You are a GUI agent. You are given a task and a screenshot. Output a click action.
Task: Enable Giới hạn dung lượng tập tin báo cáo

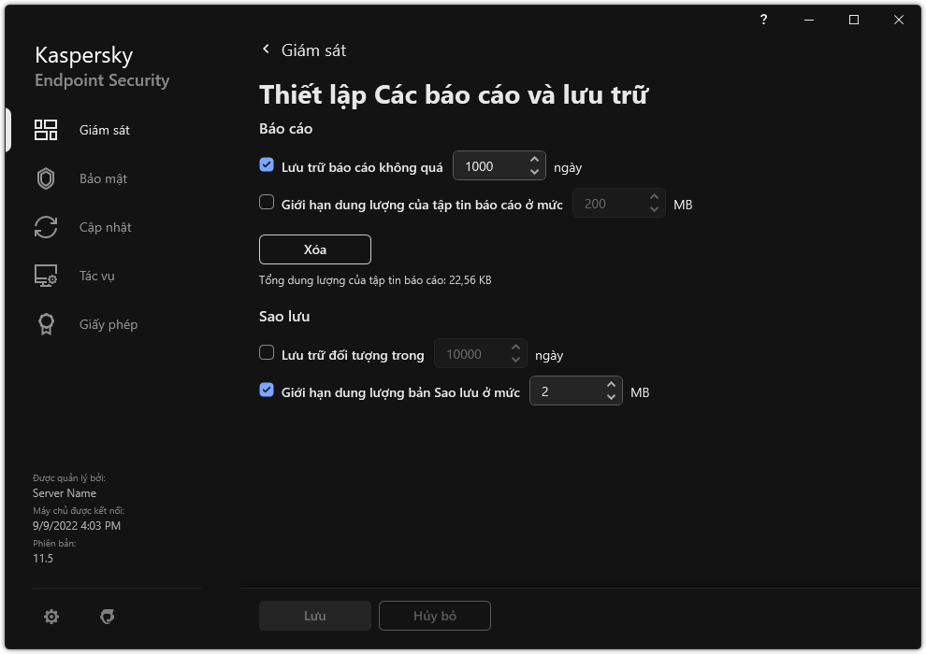(x=267, y=203)
